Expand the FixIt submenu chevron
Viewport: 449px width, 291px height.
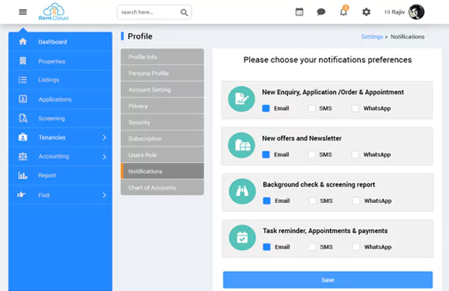pos(105,195)
